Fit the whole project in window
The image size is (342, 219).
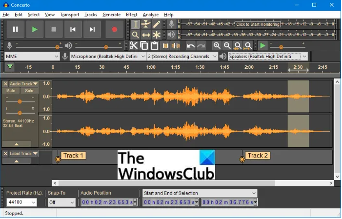click(248, 45)
